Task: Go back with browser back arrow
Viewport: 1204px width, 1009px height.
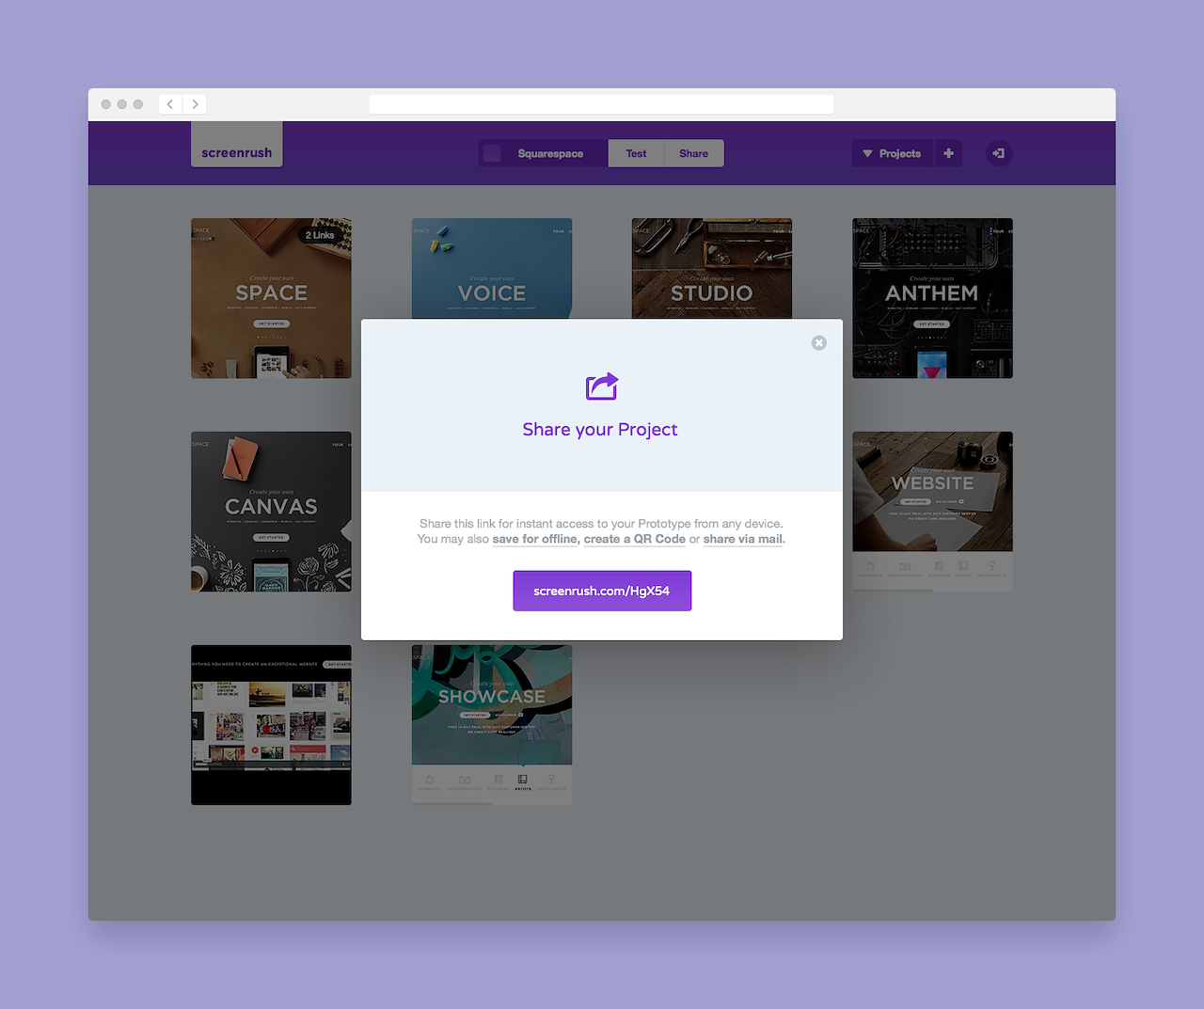Action: tap(170, 104)
